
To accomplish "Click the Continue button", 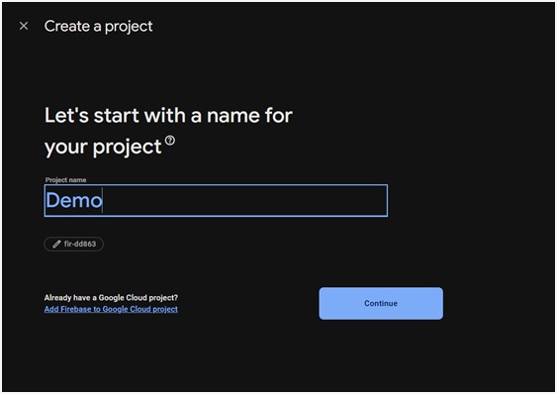I will coord(381,303).
